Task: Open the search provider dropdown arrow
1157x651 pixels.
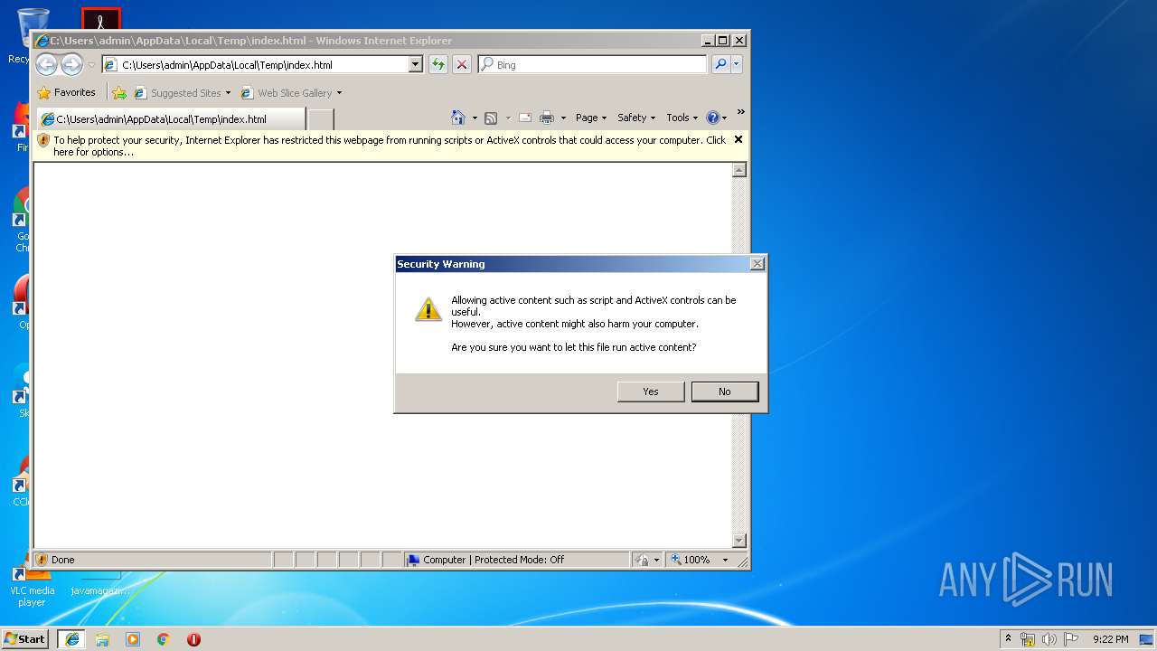Action: (x=737, y=64)
